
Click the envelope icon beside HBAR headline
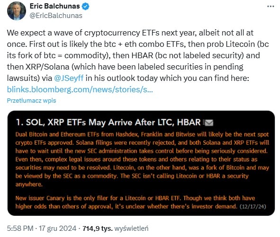(x=208, y=123)
